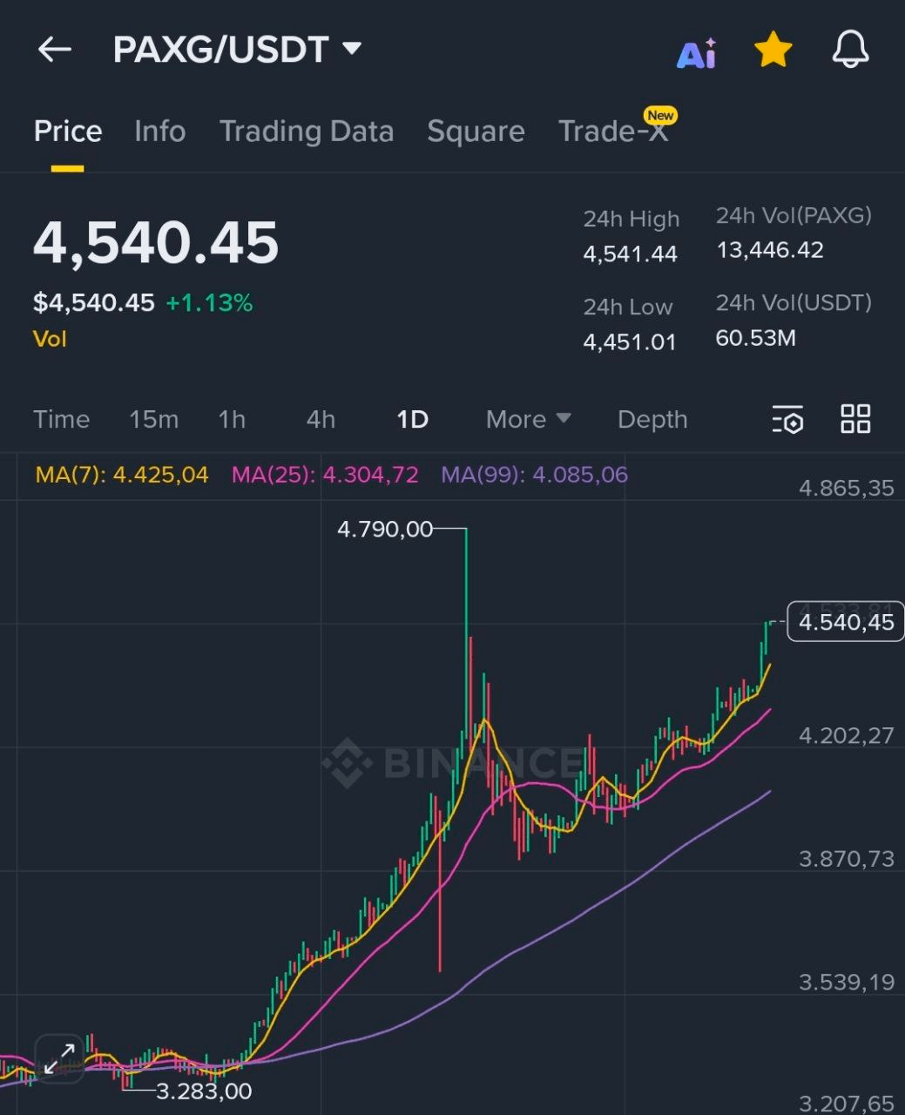Image resolution: width=905 pixels, height=1115 pixels.
Task: Open chart indicator settings icon
Action: point(787,420)
